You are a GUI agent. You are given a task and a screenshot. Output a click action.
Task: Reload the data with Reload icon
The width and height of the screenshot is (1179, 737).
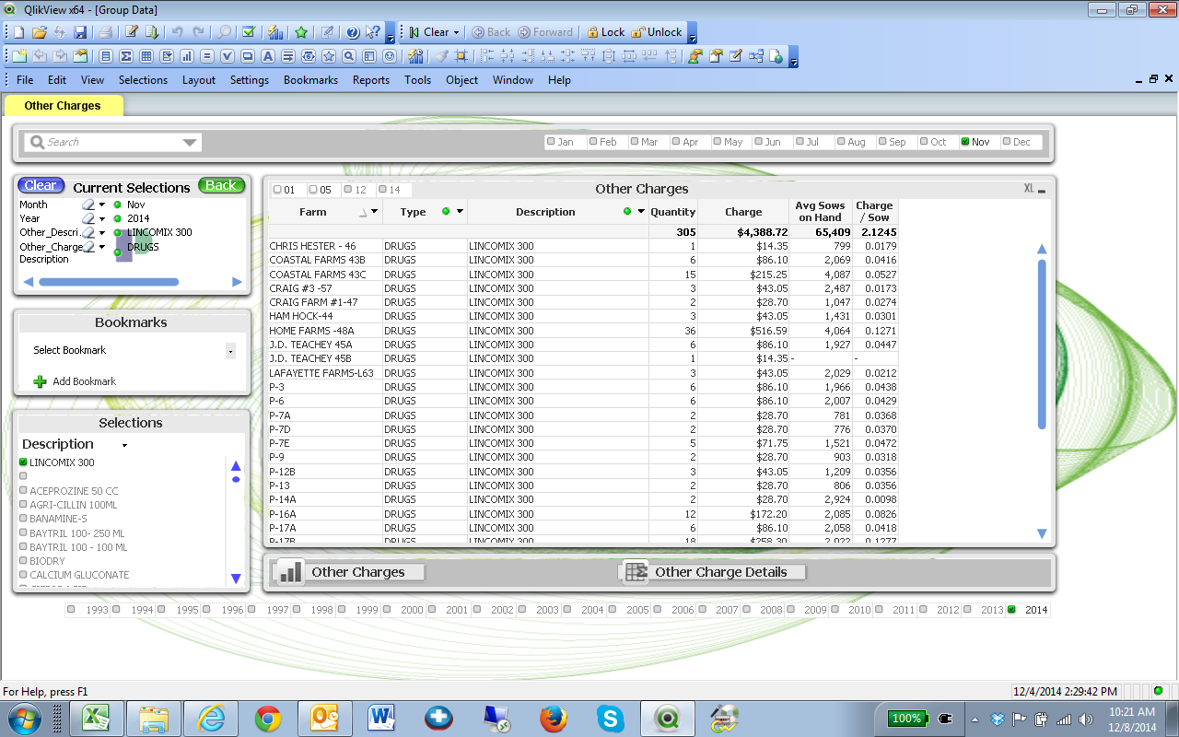coord(152,32)
